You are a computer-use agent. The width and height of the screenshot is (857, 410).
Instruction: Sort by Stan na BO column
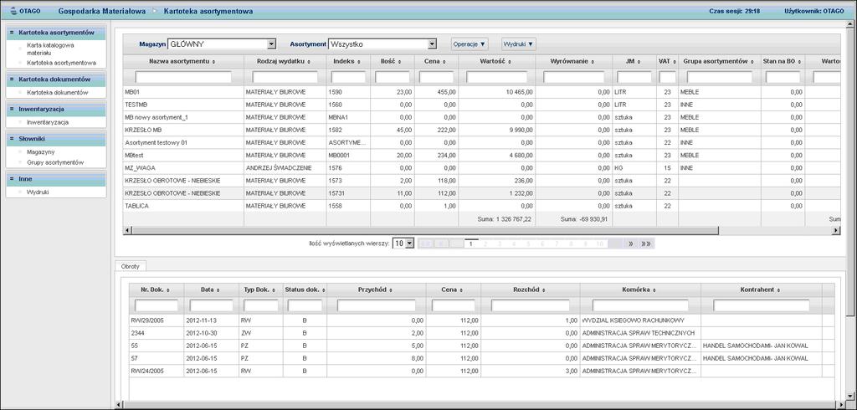click(783, 61)
